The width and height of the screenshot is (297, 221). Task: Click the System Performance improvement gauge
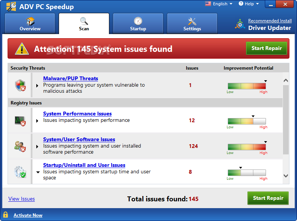pos(247,121)
